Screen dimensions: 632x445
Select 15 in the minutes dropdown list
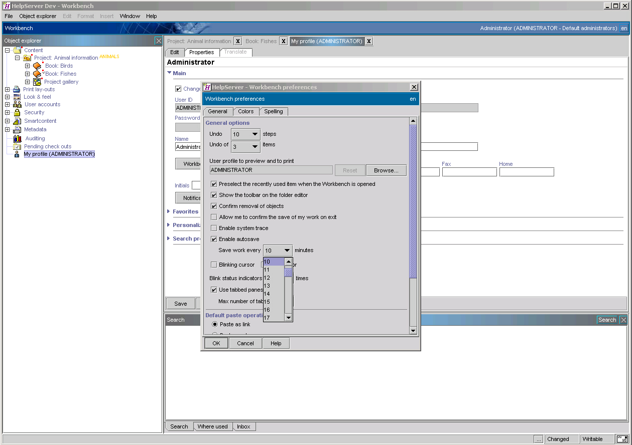[x=274, y=302]
